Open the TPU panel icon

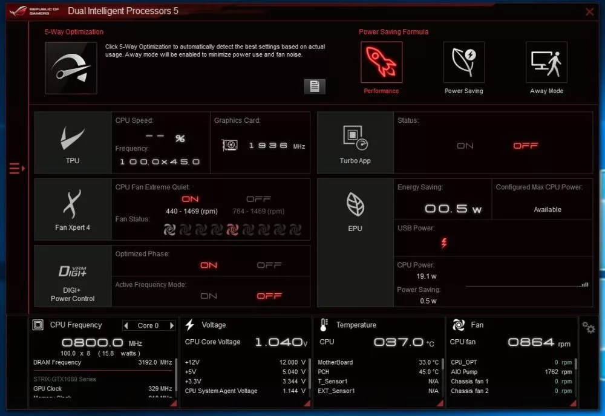(72, 140)
